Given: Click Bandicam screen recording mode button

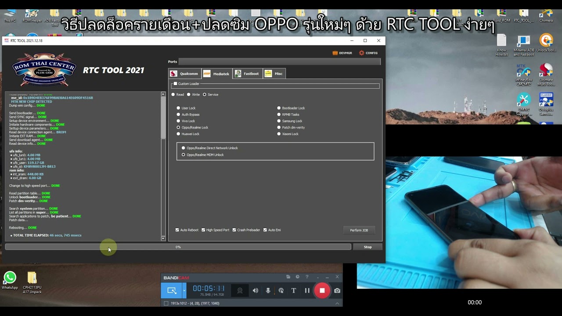Looking at the screenshot, I should [x=172, y=291].
